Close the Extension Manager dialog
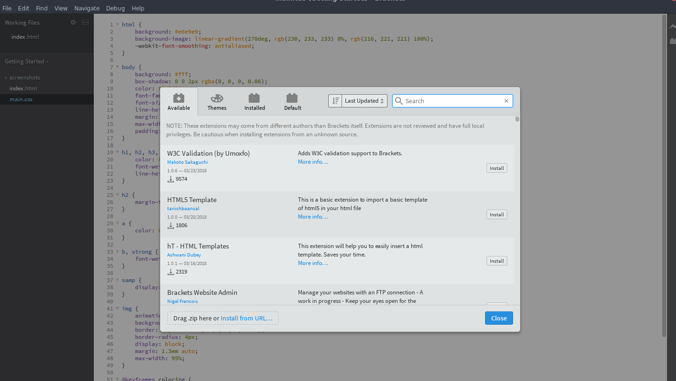 click(x=498, y=318)
